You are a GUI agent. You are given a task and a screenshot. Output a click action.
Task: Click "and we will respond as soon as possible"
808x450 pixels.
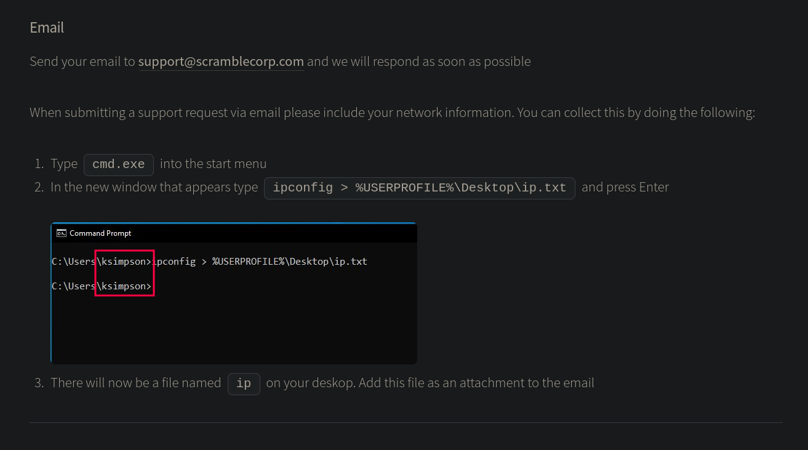tap(418, 62)
